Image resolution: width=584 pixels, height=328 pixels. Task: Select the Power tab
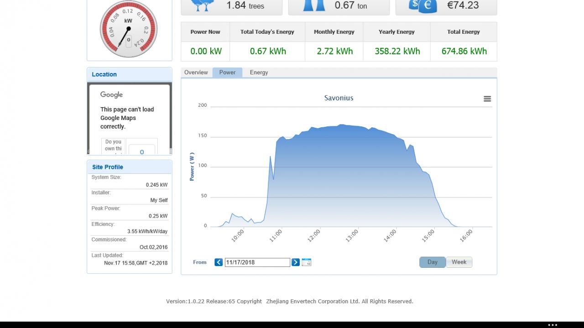227,73
